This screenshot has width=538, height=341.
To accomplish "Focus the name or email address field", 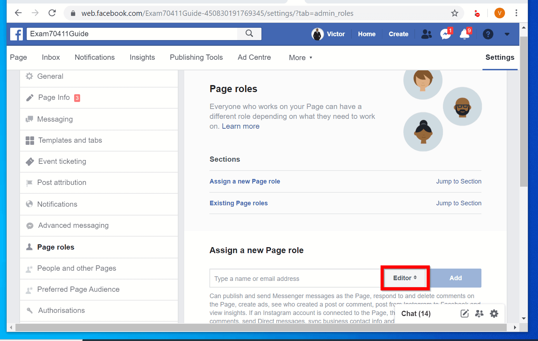I will click(x=295, y=278).
